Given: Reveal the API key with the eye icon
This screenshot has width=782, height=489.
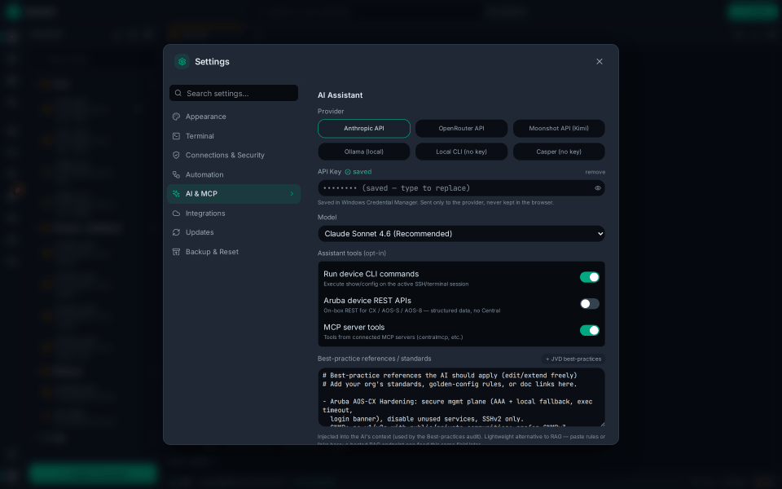Looking at the screenshot, I should (597, 188).
